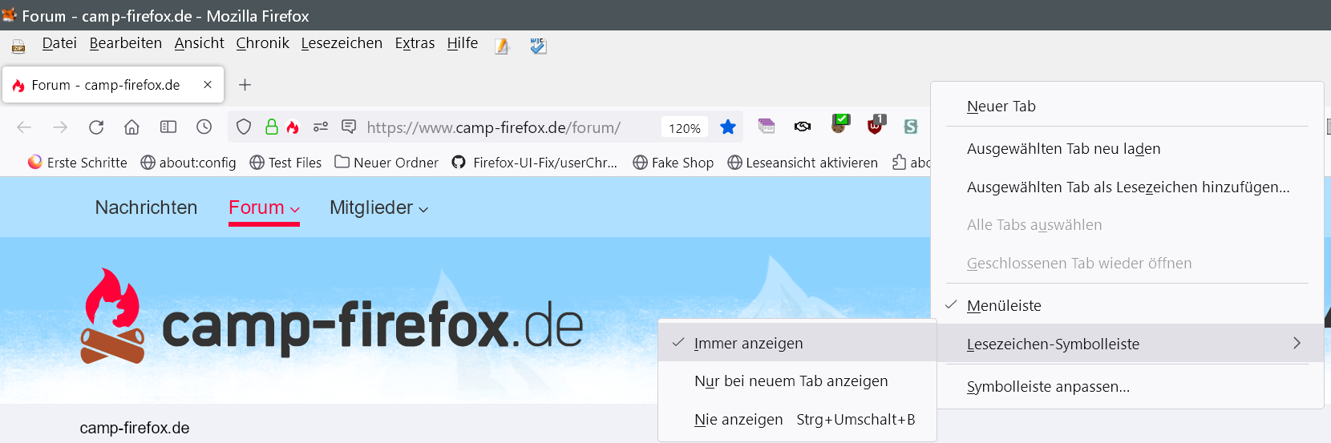The image size is (1331, 443).
Task: Choose Ausgewählten Tab als Lesezeichen hinzufügen
Action: point(1127,187)
